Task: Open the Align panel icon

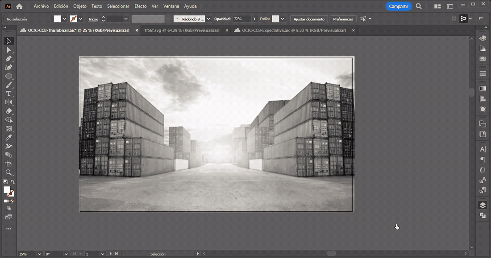Action: click(483, 99)
